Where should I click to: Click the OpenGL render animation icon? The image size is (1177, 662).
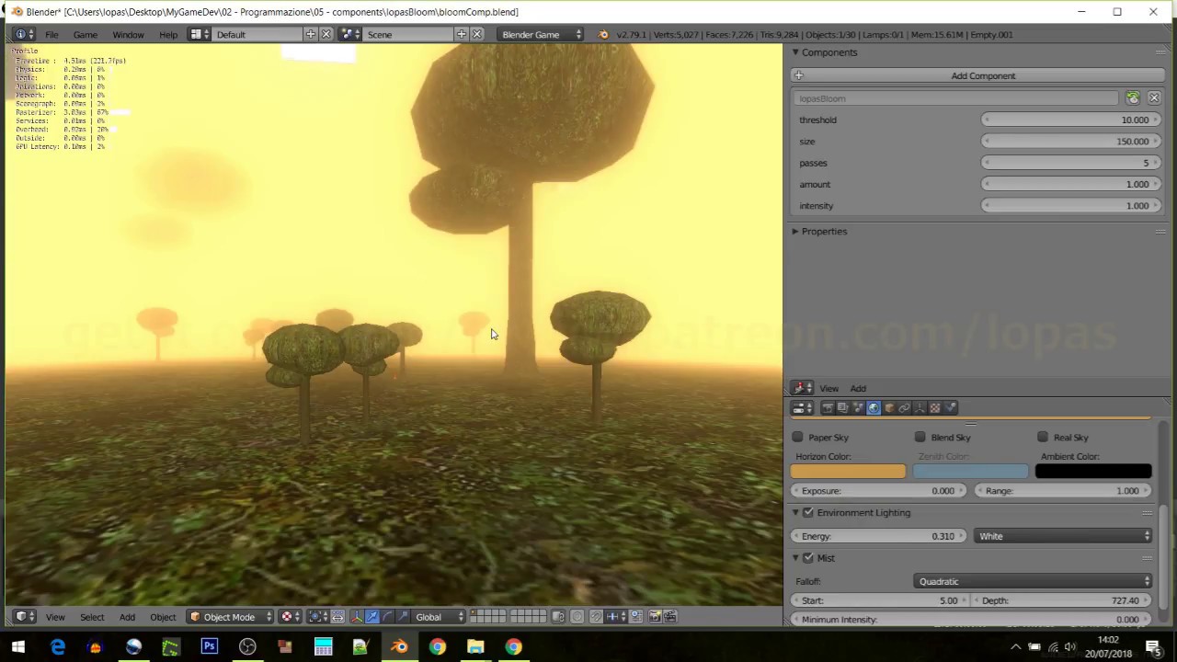(669, 617)
